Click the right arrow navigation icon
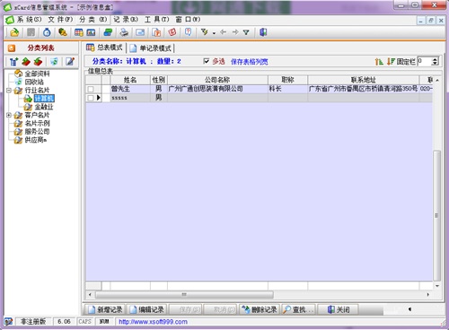The width and height of the screenshot is (449, 330). pos(235,32)
